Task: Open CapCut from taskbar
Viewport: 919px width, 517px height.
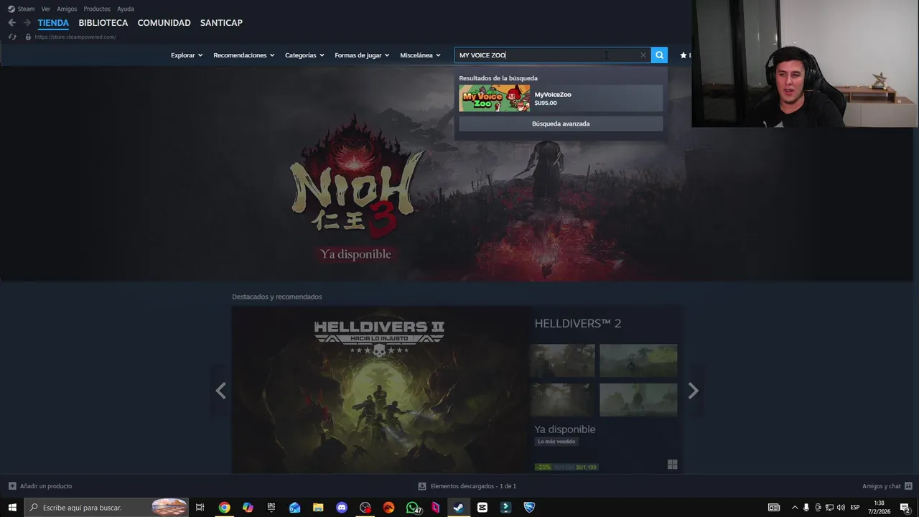Action: click(482, 508)
